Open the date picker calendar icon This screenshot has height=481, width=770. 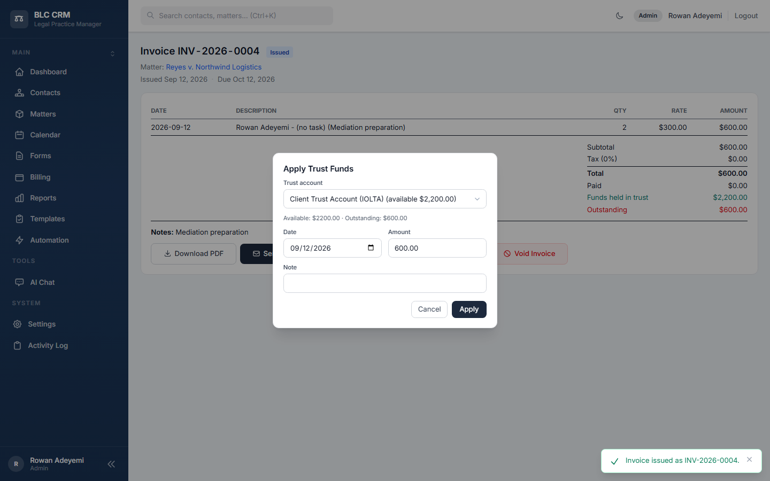tap(371, 247)
